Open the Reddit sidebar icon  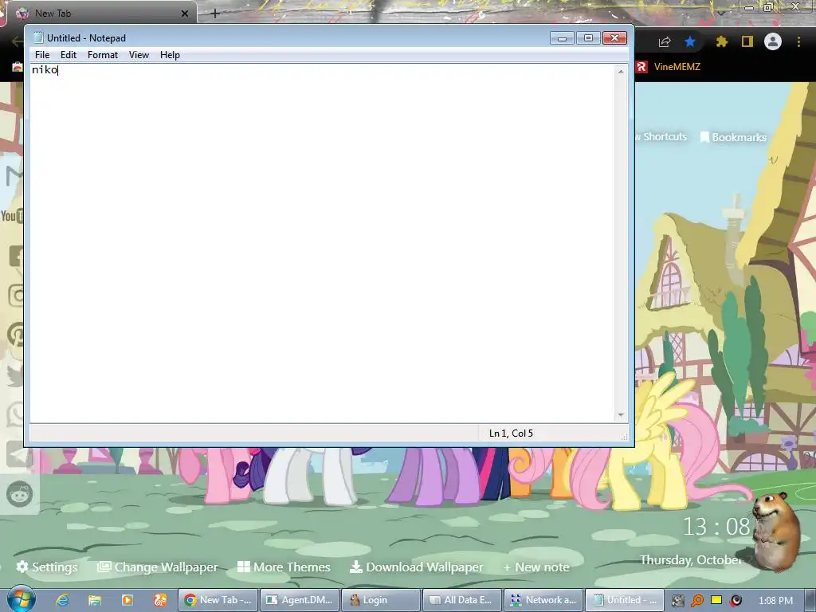[19, 494]
